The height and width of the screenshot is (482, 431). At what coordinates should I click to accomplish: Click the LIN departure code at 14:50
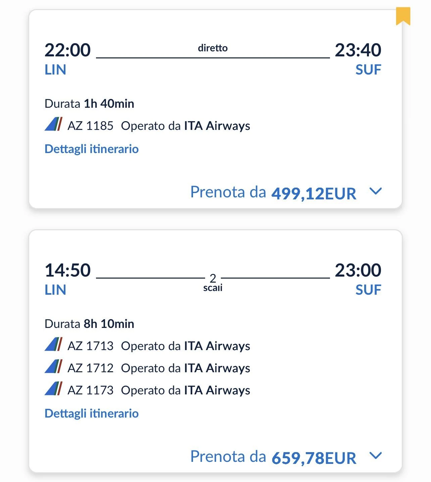coord(55,290)
